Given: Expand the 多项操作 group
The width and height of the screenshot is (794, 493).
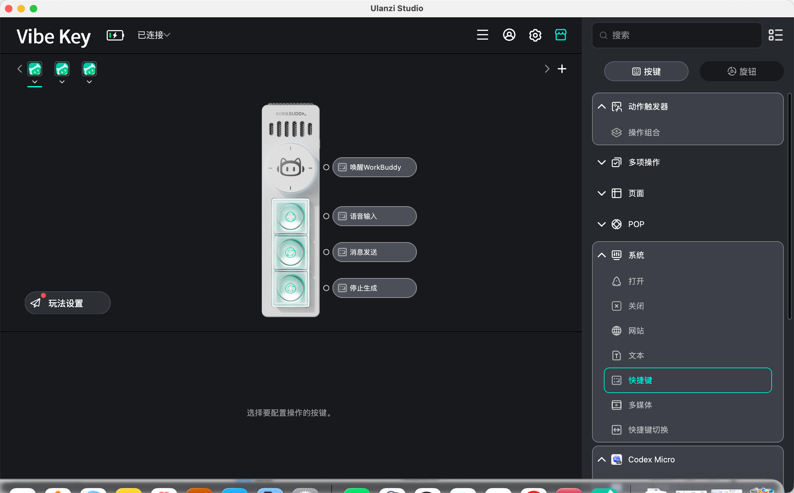Looking at the screenshot, I should (x=601, y=162).
